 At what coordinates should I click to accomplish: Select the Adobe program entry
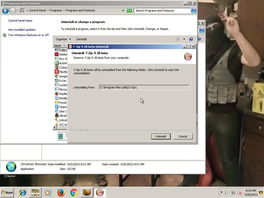(x=61, y=54)
